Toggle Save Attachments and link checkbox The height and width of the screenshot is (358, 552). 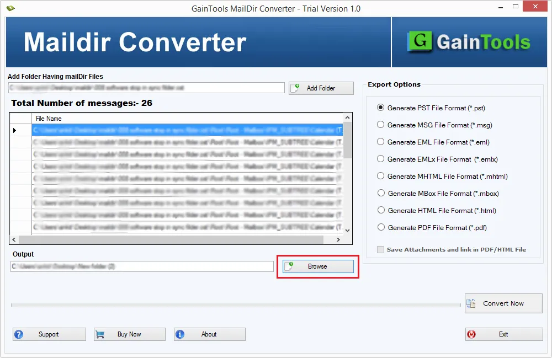[380, 250]
